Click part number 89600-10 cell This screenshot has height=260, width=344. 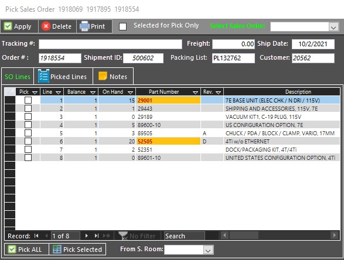point(168,125)
